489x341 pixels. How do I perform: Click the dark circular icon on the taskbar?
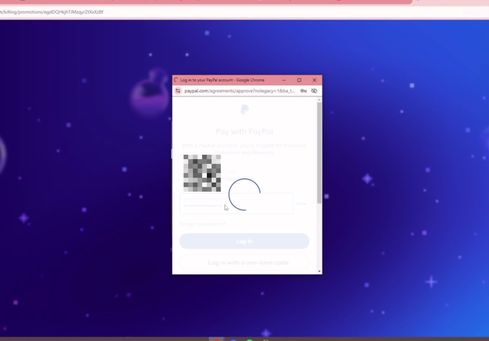tap(266, 340)
